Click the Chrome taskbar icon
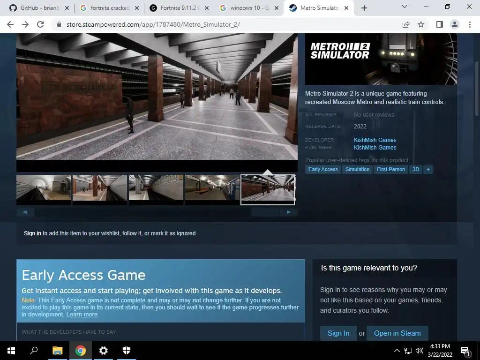Screen dimensions: 480x360 (x=81, y=351)
